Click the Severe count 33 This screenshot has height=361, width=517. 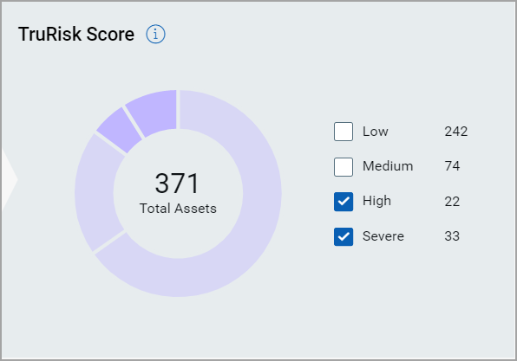[x=452, y=236]
